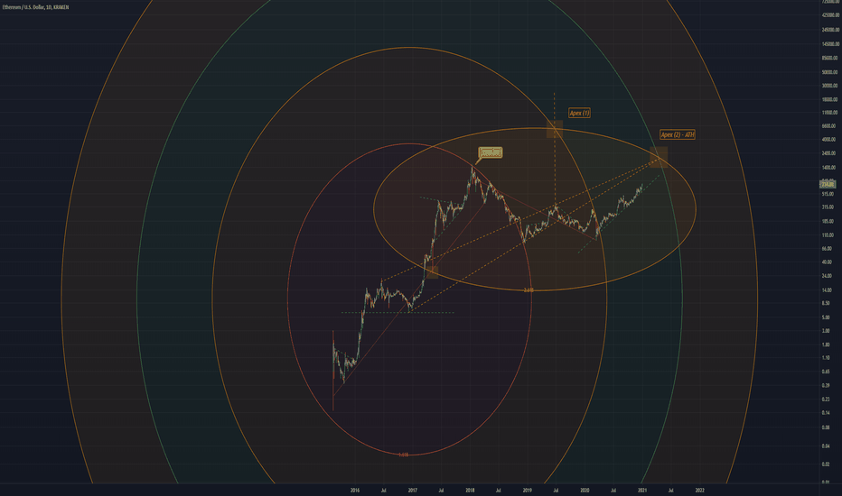Click the 2016 label on the time axis
Viewport: 842px width, 496px height.
click(x=355, y=490)
